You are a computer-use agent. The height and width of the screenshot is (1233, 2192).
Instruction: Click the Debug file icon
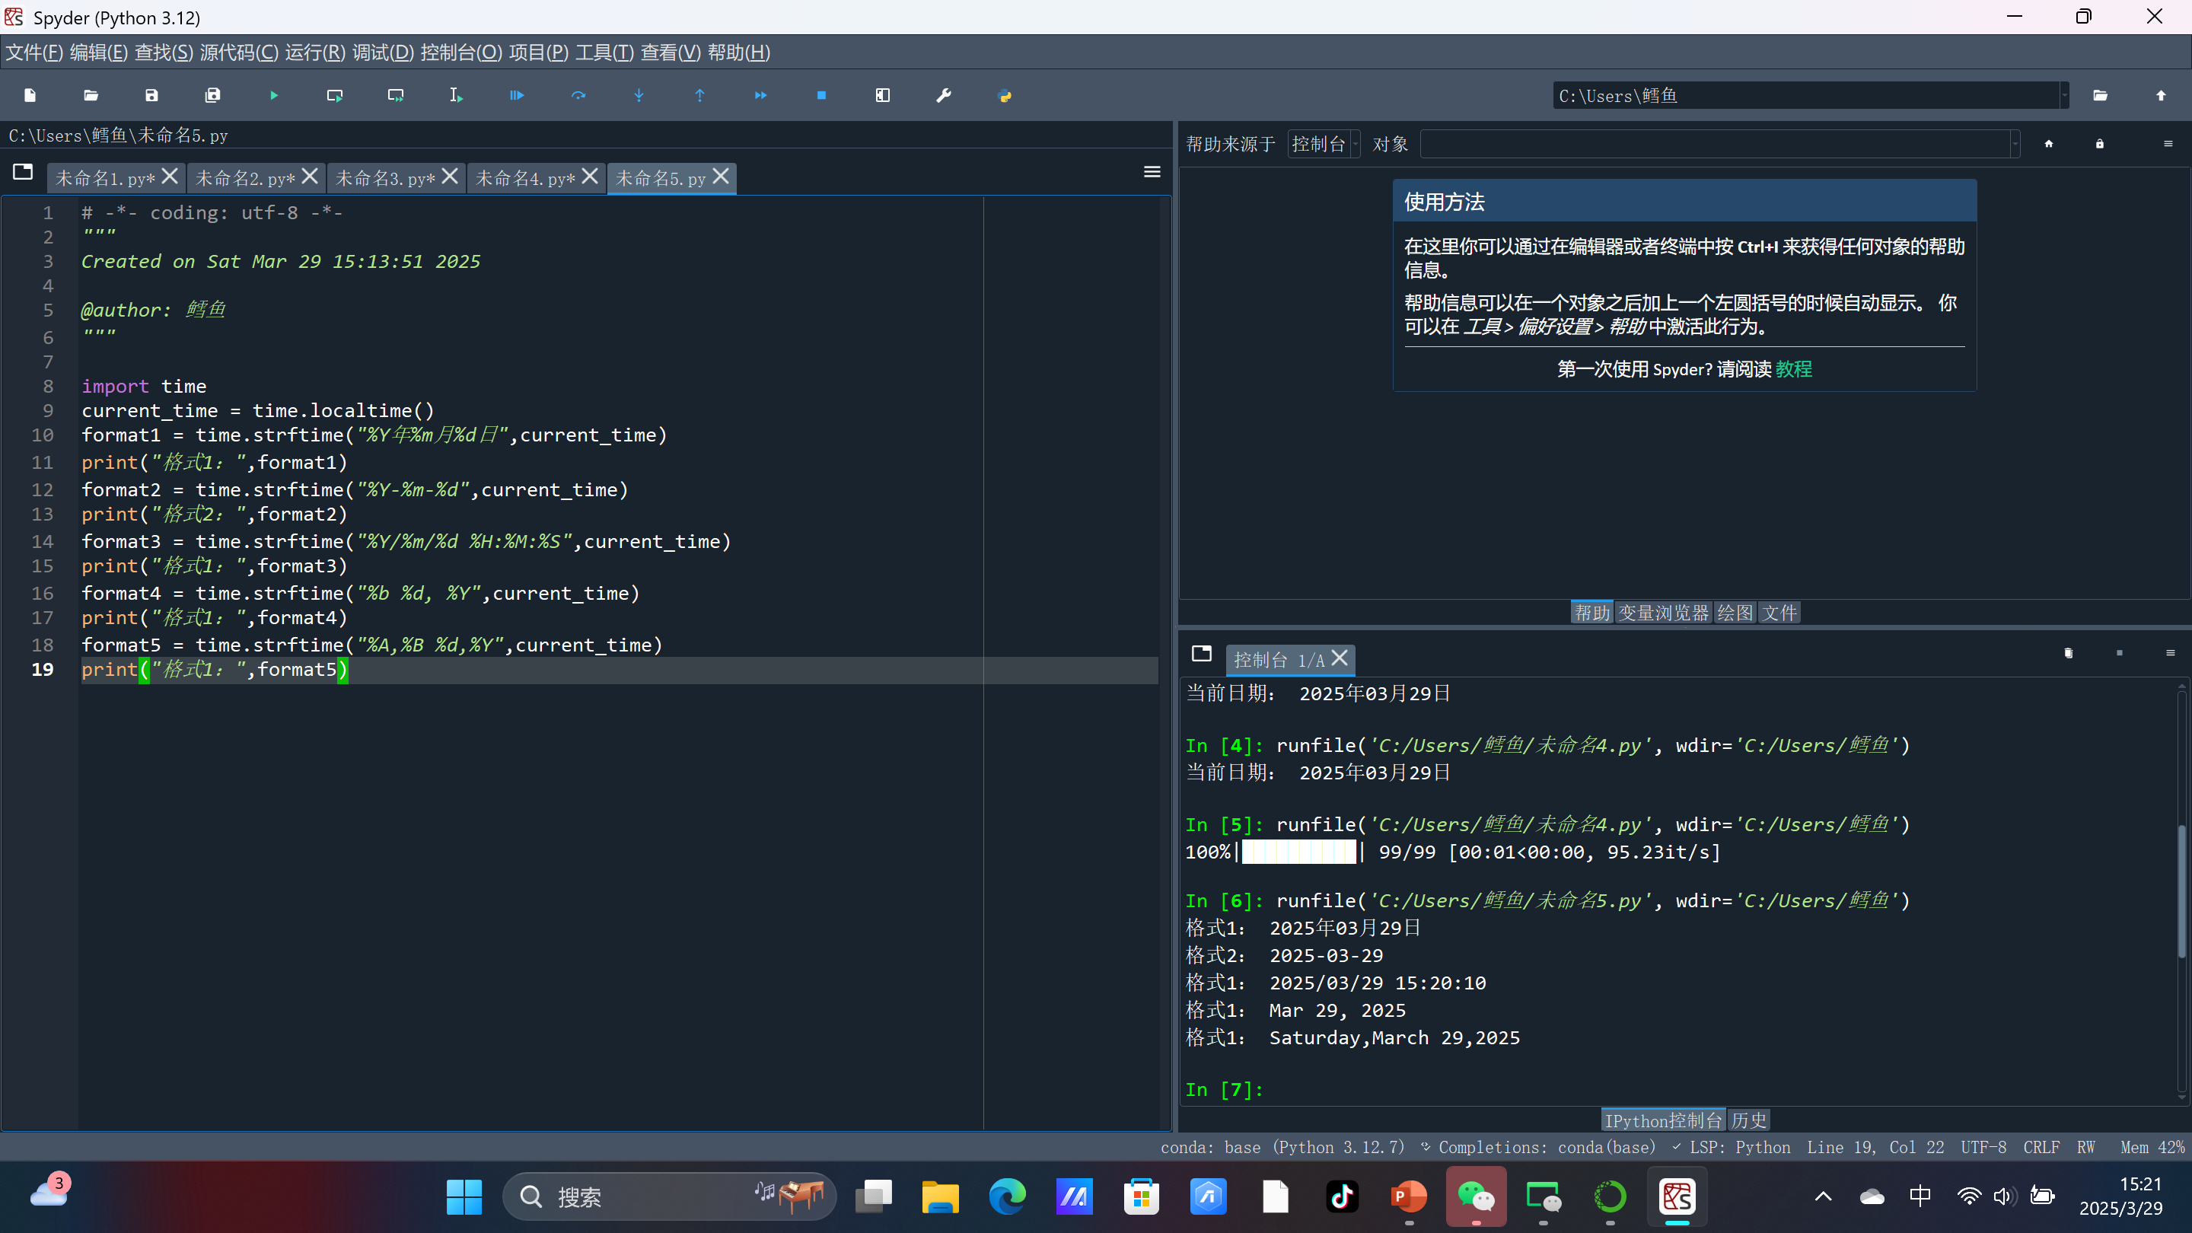click(517, 95)
